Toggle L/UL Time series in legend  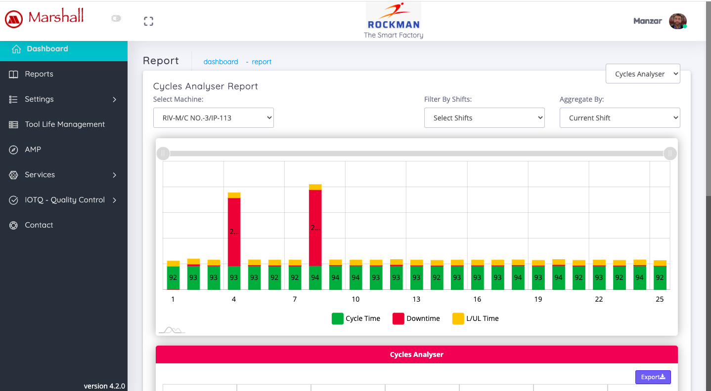coord(476,318)
